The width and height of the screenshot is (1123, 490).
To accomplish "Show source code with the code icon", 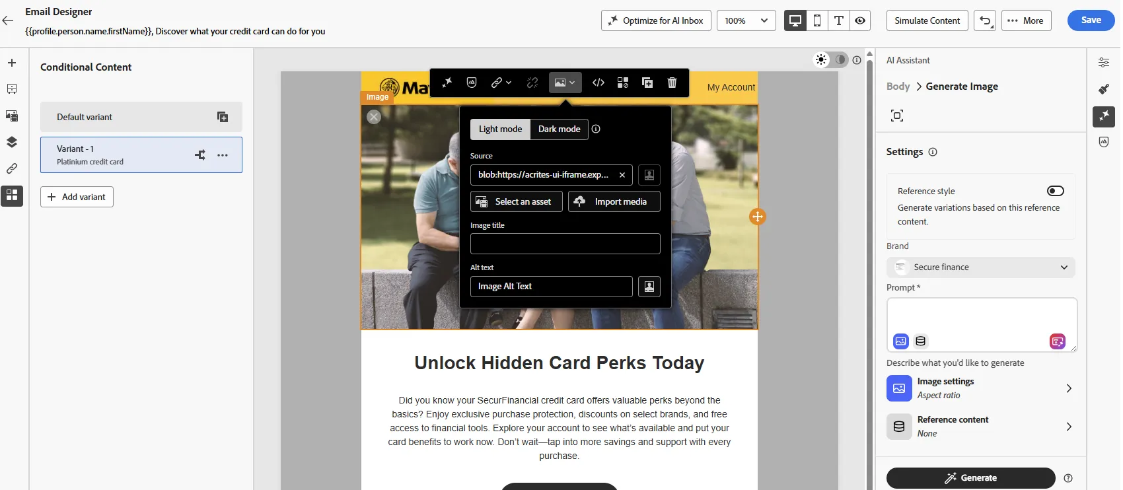I will click(x=598, y=83).
